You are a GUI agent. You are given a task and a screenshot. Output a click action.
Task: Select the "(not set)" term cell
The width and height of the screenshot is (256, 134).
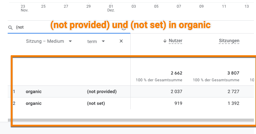(96, 103)
